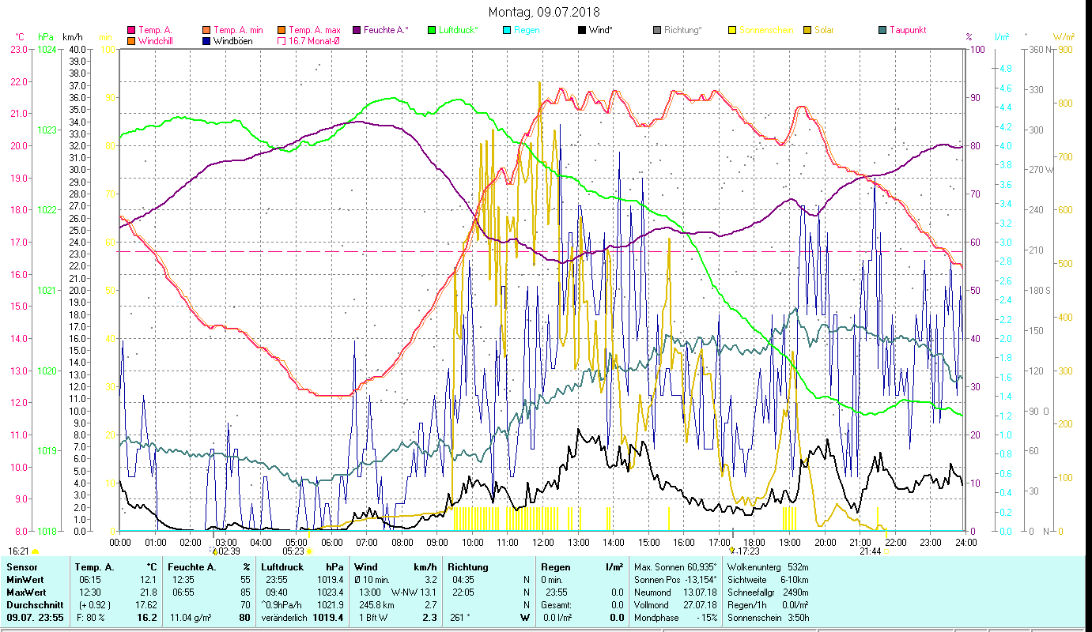The image size is (1092, 632).
Task: Click the chart title 'Montag, 09.07.2018'
Action: click(544, 13)
